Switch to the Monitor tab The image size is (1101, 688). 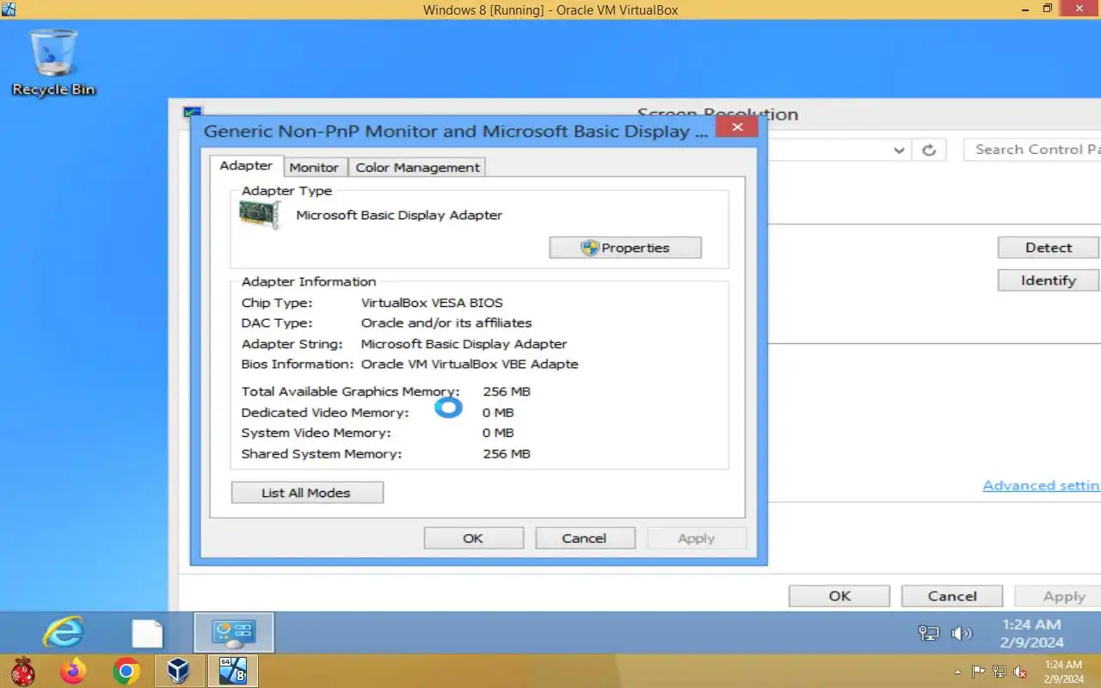point(314,168)
